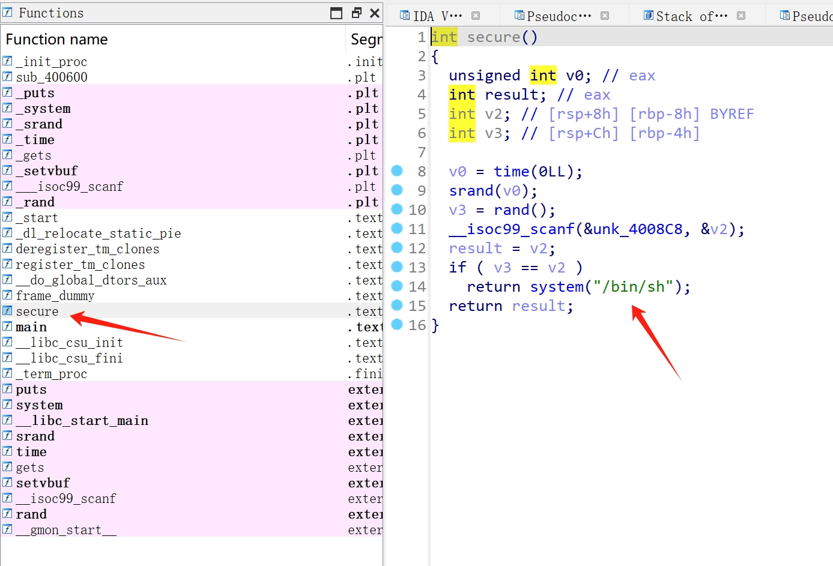Toggle breakpoint dot on line 10

coord(397,209)
